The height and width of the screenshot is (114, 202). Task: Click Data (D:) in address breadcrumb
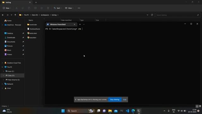coord(35,15)
